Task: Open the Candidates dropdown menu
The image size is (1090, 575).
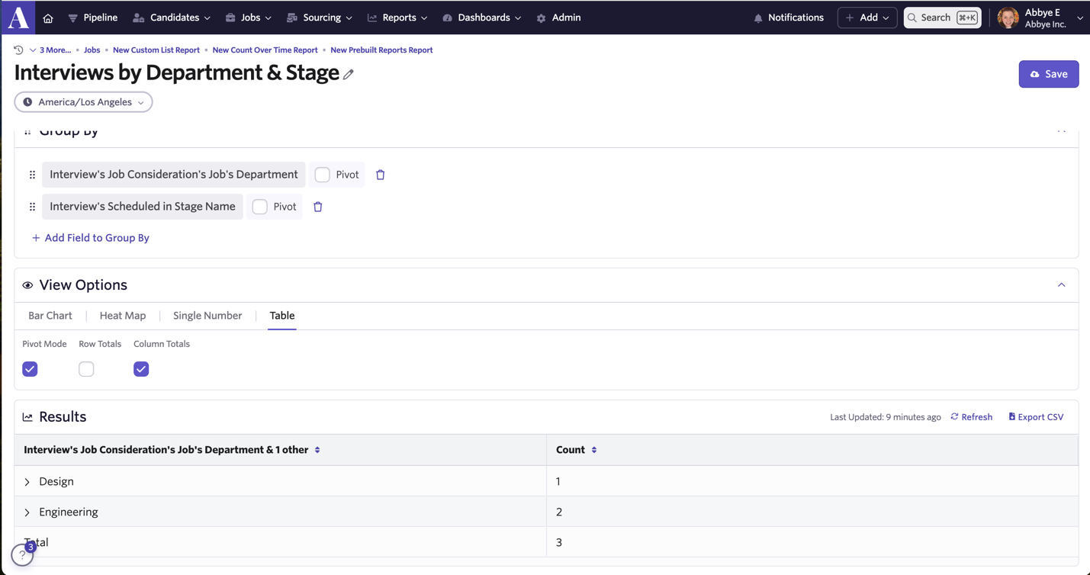Action: (x=172, y=18)
